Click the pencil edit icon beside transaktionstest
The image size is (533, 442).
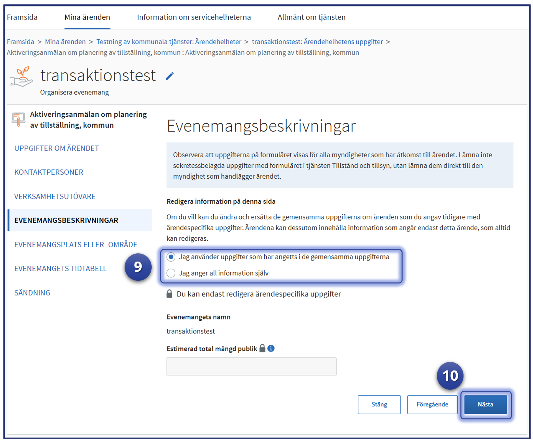[170, 76]
